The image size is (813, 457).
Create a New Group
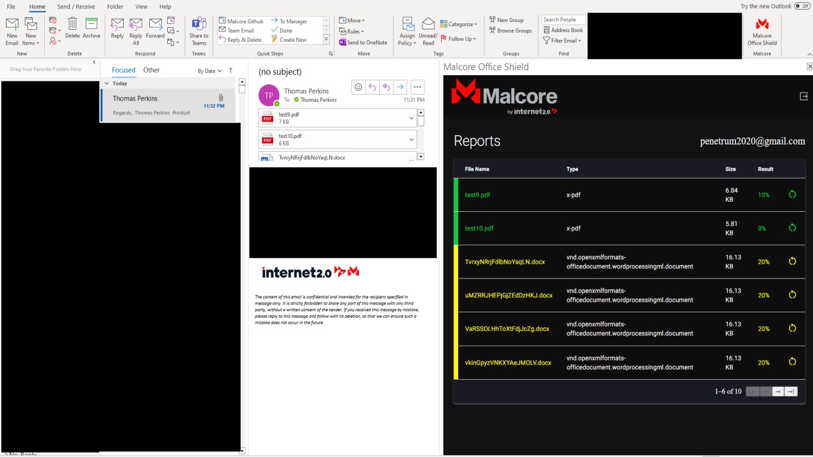pos(506,20)
